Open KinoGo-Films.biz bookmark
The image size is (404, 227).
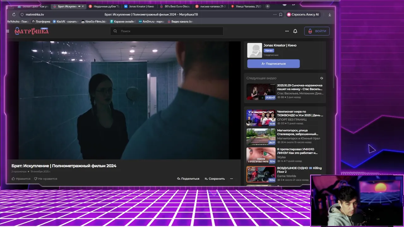tap(94, 22)
